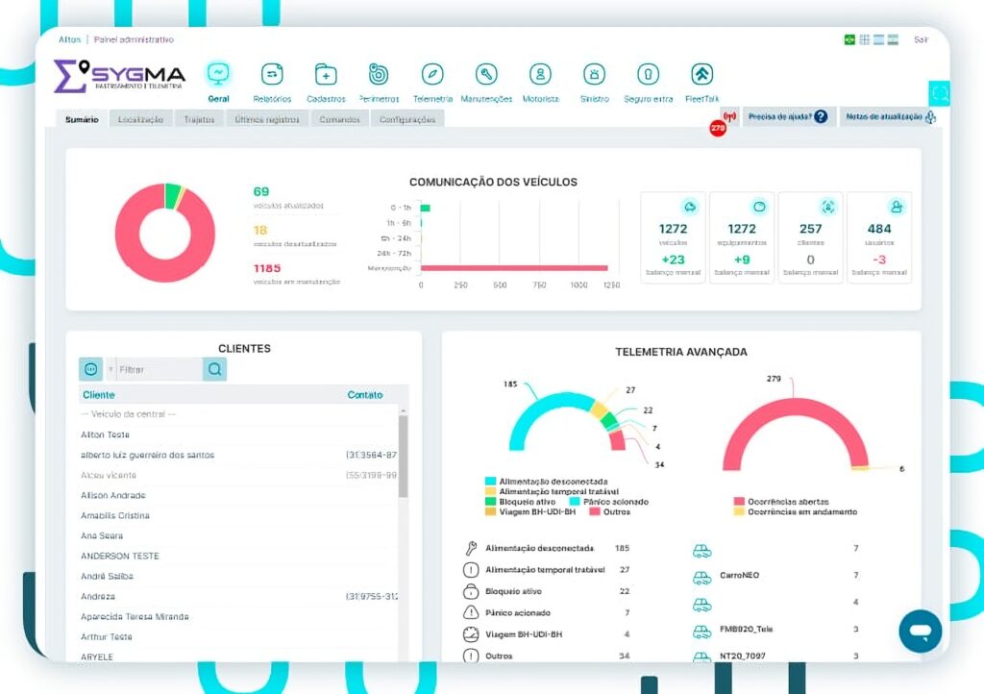The height and width of the screenshot is (694, 984).
Task: Open the Sinistro alarm icon
Action: (x=594, y=75)
